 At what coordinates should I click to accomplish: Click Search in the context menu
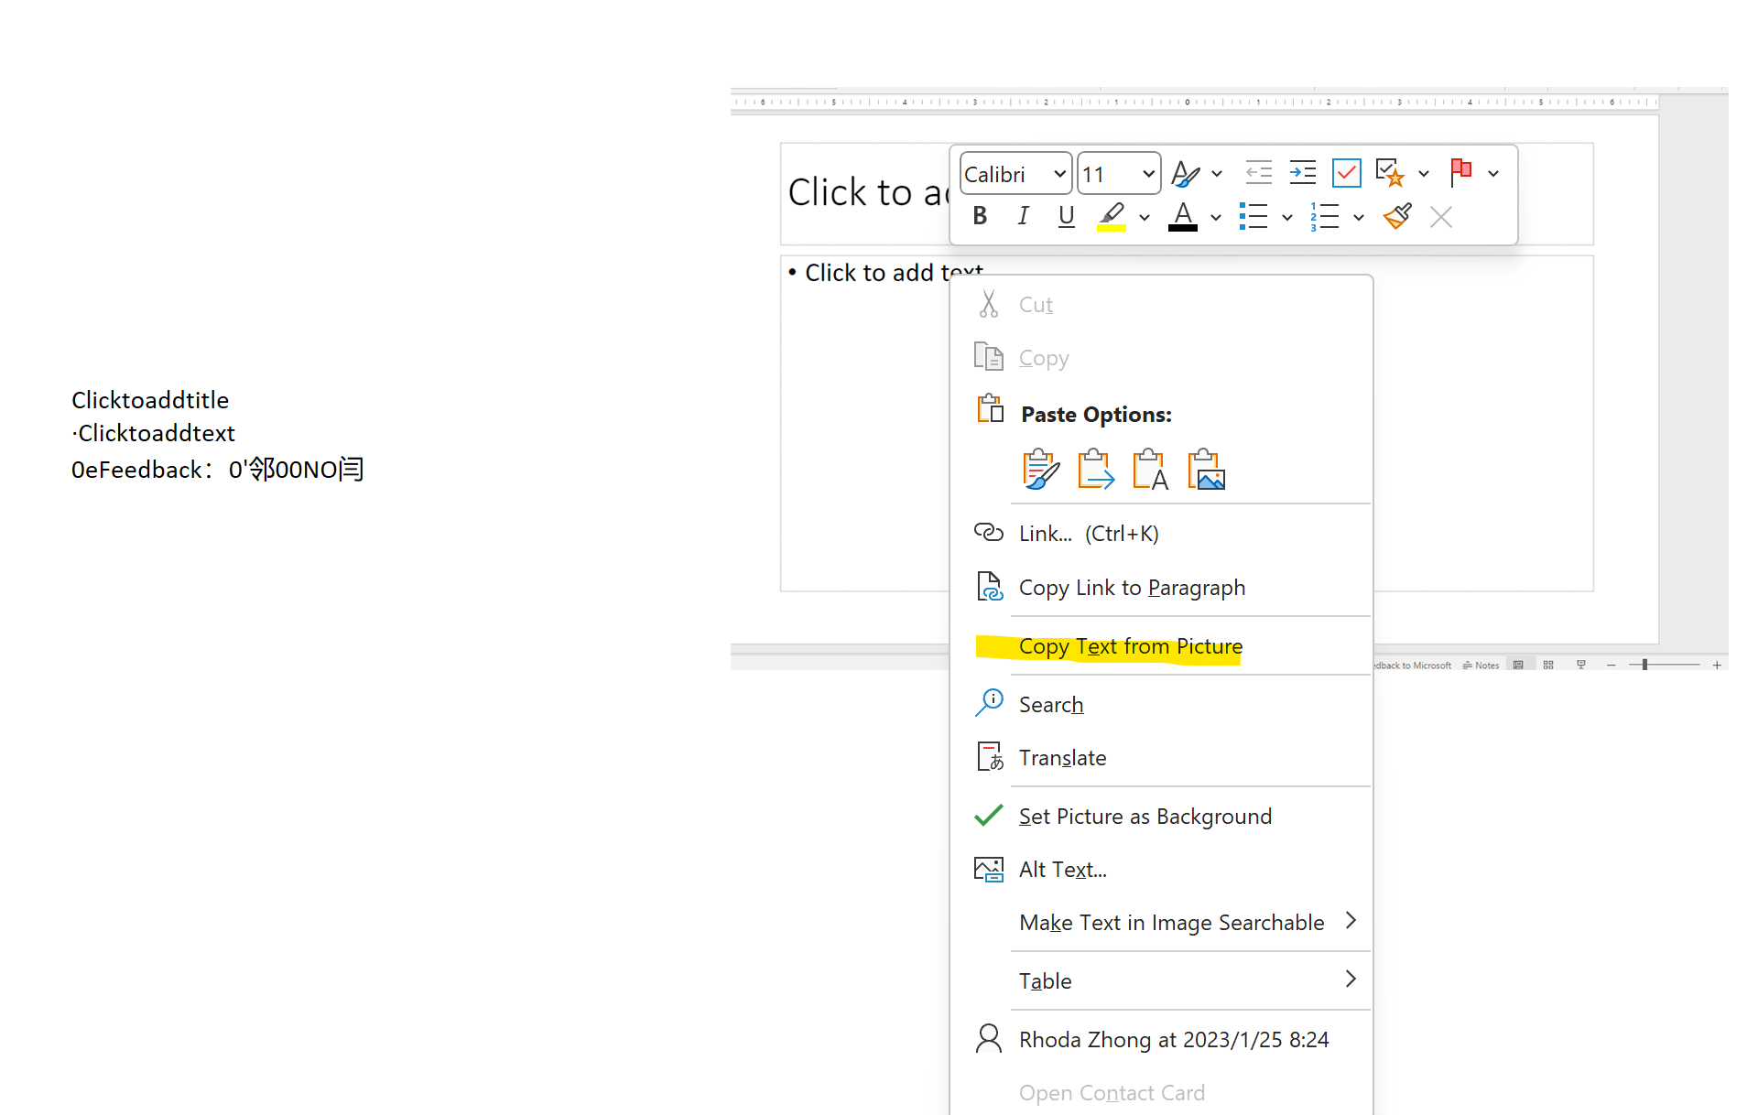pos(1161,705)
